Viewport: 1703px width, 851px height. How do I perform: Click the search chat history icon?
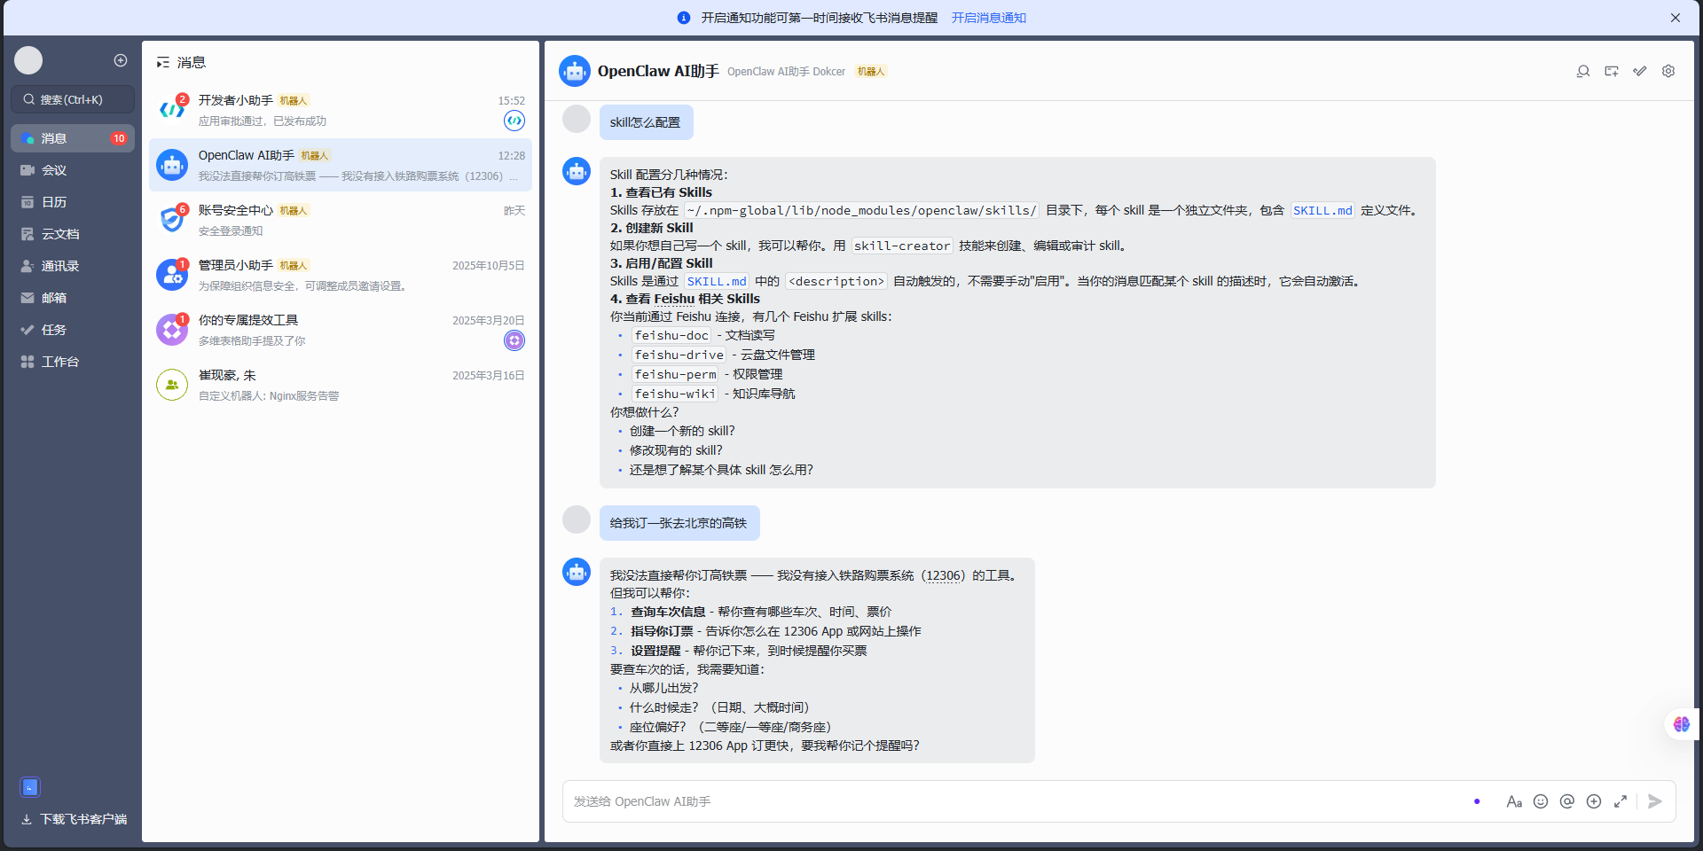1582,71
